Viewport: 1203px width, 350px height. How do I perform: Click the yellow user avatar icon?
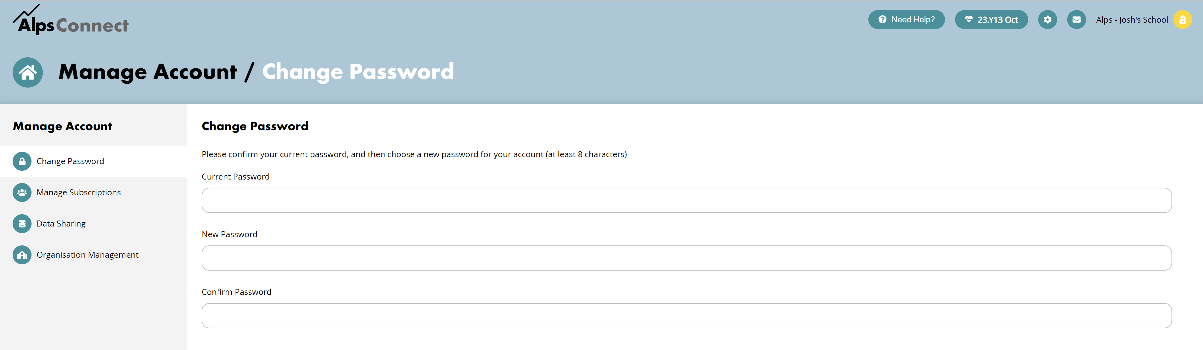[1183, 20]
